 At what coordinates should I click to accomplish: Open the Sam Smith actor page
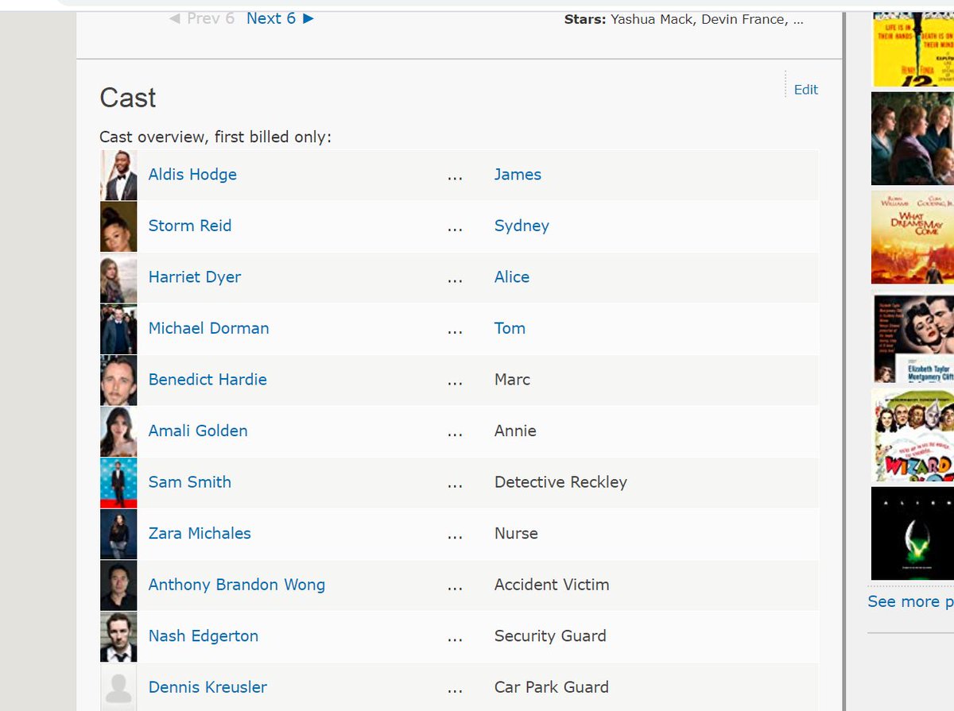pyautogui.click(x=190, y=482)
